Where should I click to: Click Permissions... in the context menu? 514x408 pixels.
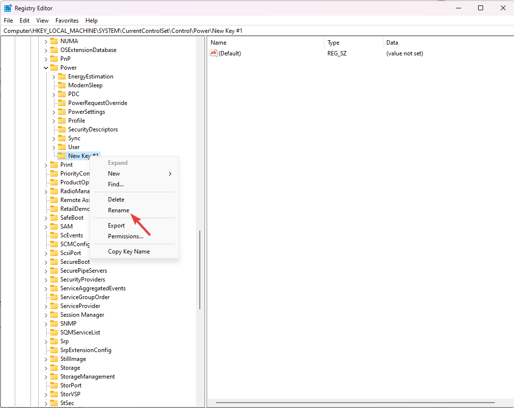click(126, 236)
